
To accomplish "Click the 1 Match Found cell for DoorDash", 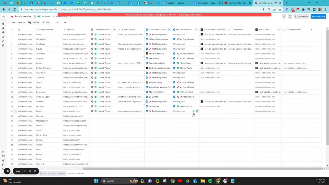I will click(103, 54).
